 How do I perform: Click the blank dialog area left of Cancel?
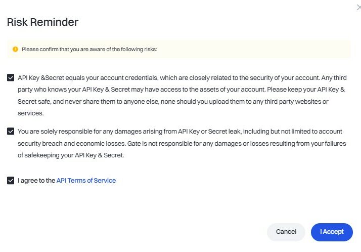click(138, 232)
